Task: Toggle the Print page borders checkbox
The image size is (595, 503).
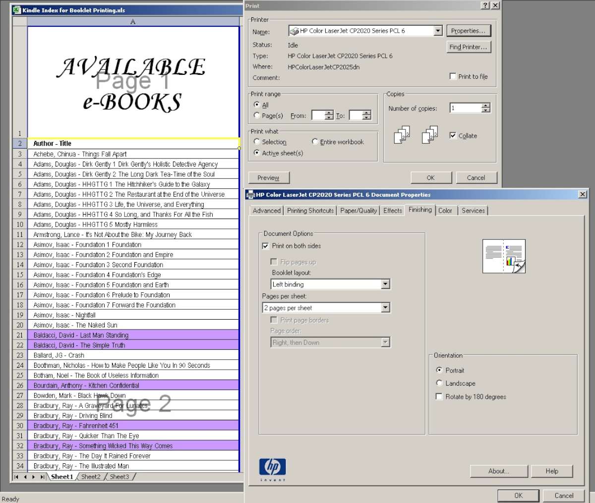Action: point(274,320)
